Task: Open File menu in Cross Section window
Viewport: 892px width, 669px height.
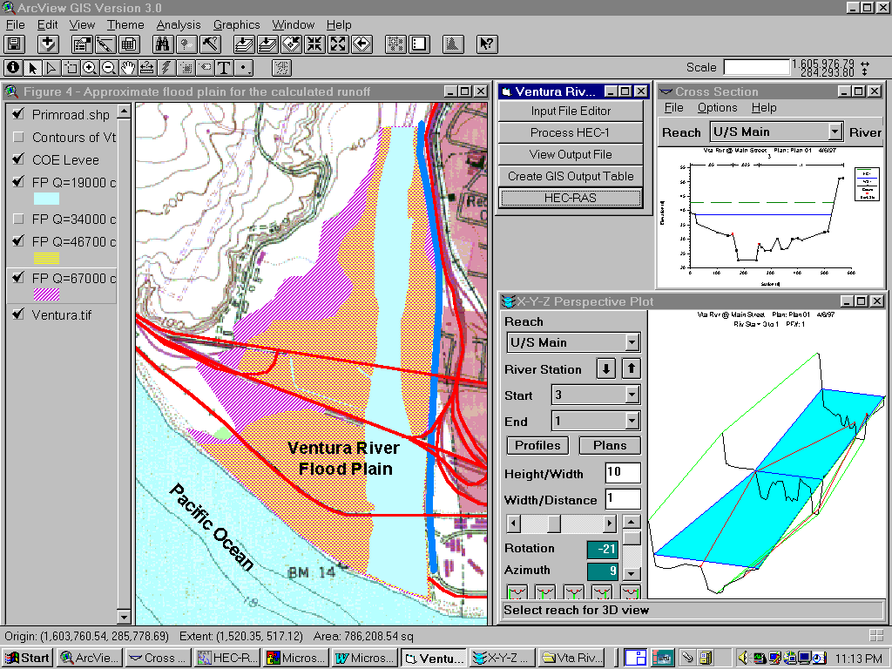Action: tap(673, 107)
